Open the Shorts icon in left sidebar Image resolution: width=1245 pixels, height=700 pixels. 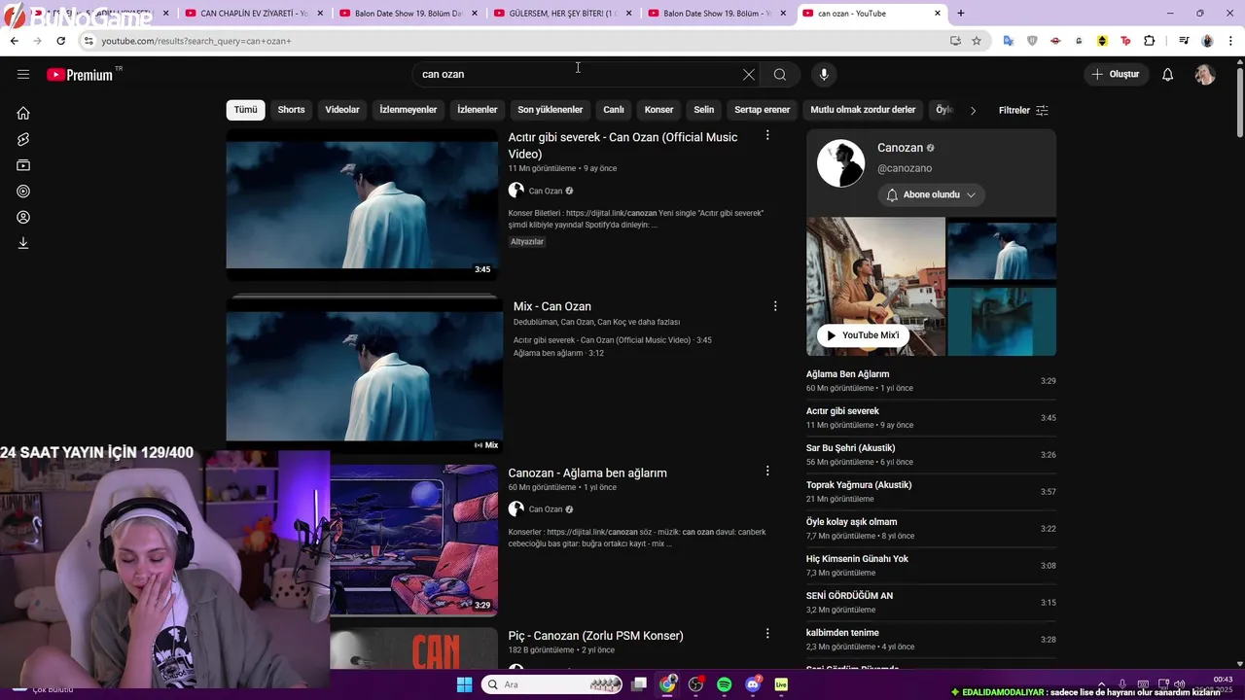point(23,139)
